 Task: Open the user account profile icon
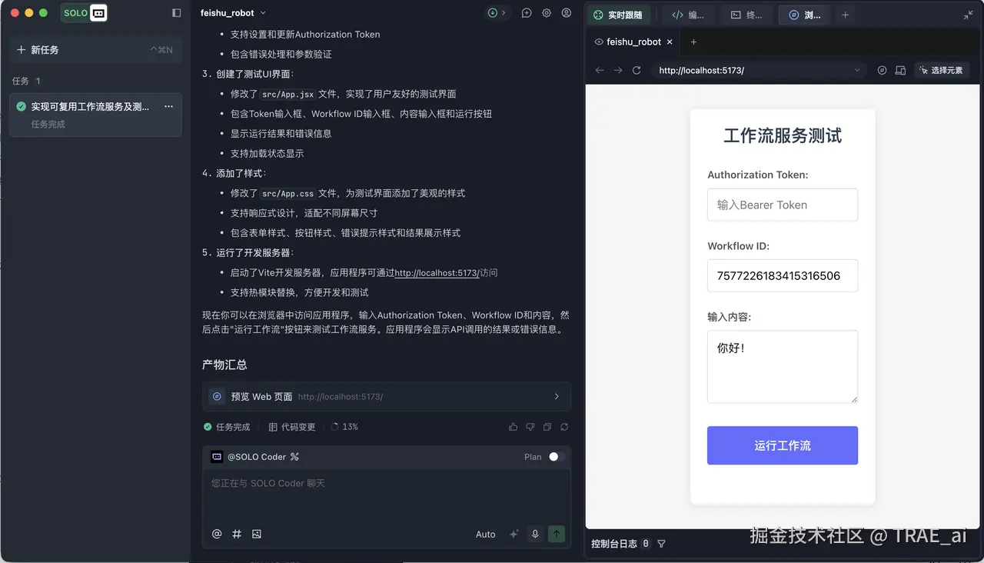click(x=567, y=13)
